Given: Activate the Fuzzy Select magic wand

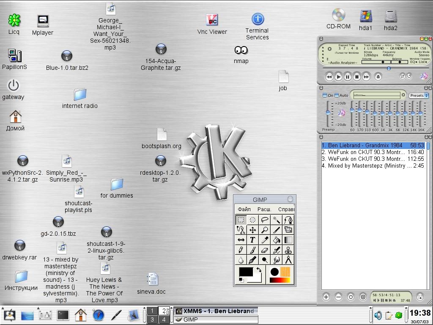Looking at the screenshot, I should (x=277, y=220).
